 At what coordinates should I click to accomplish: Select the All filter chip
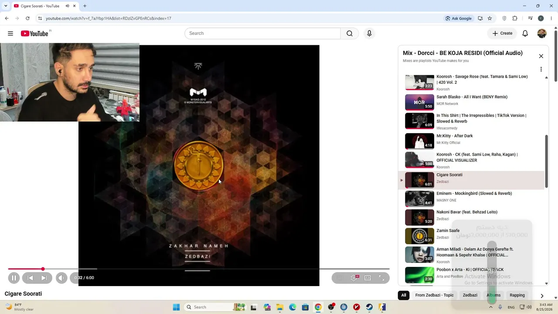point(404,295)
